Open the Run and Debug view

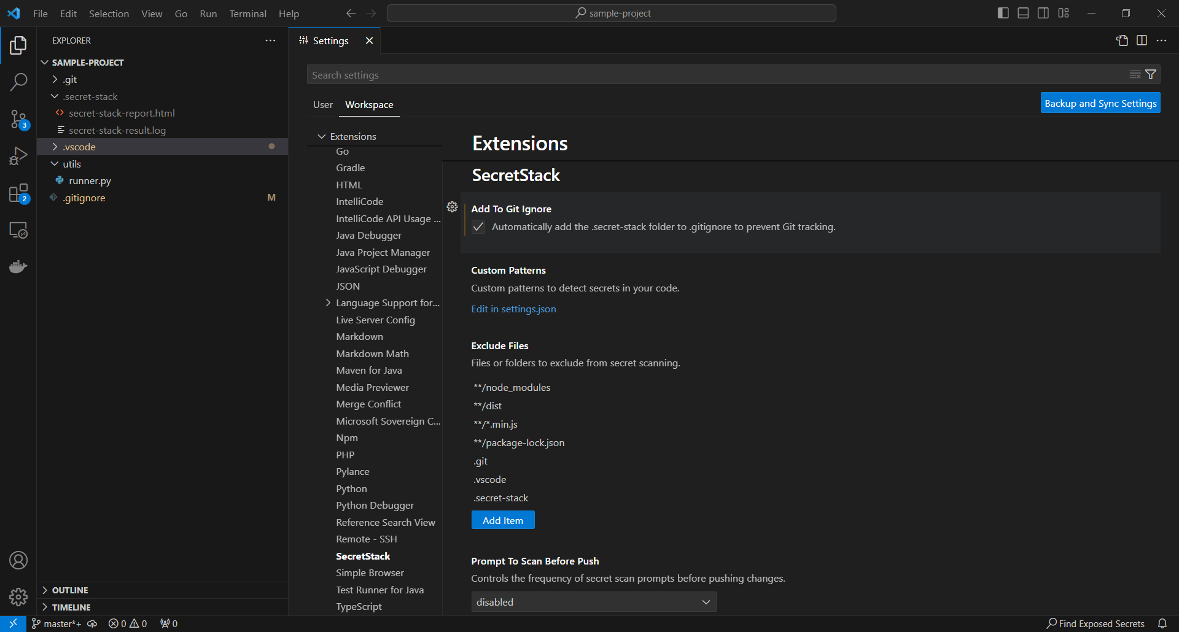pyautogui.click(x=18, y=156)
